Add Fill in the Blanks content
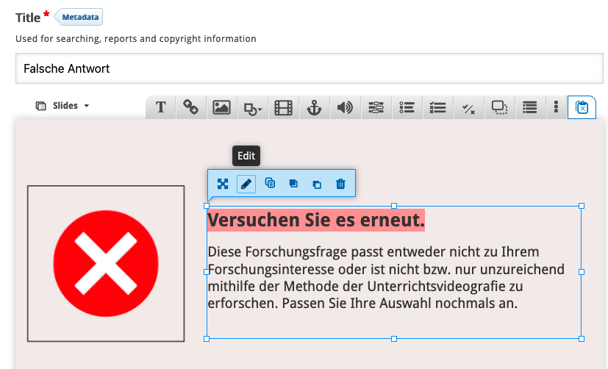 click(x=376, y=107)
